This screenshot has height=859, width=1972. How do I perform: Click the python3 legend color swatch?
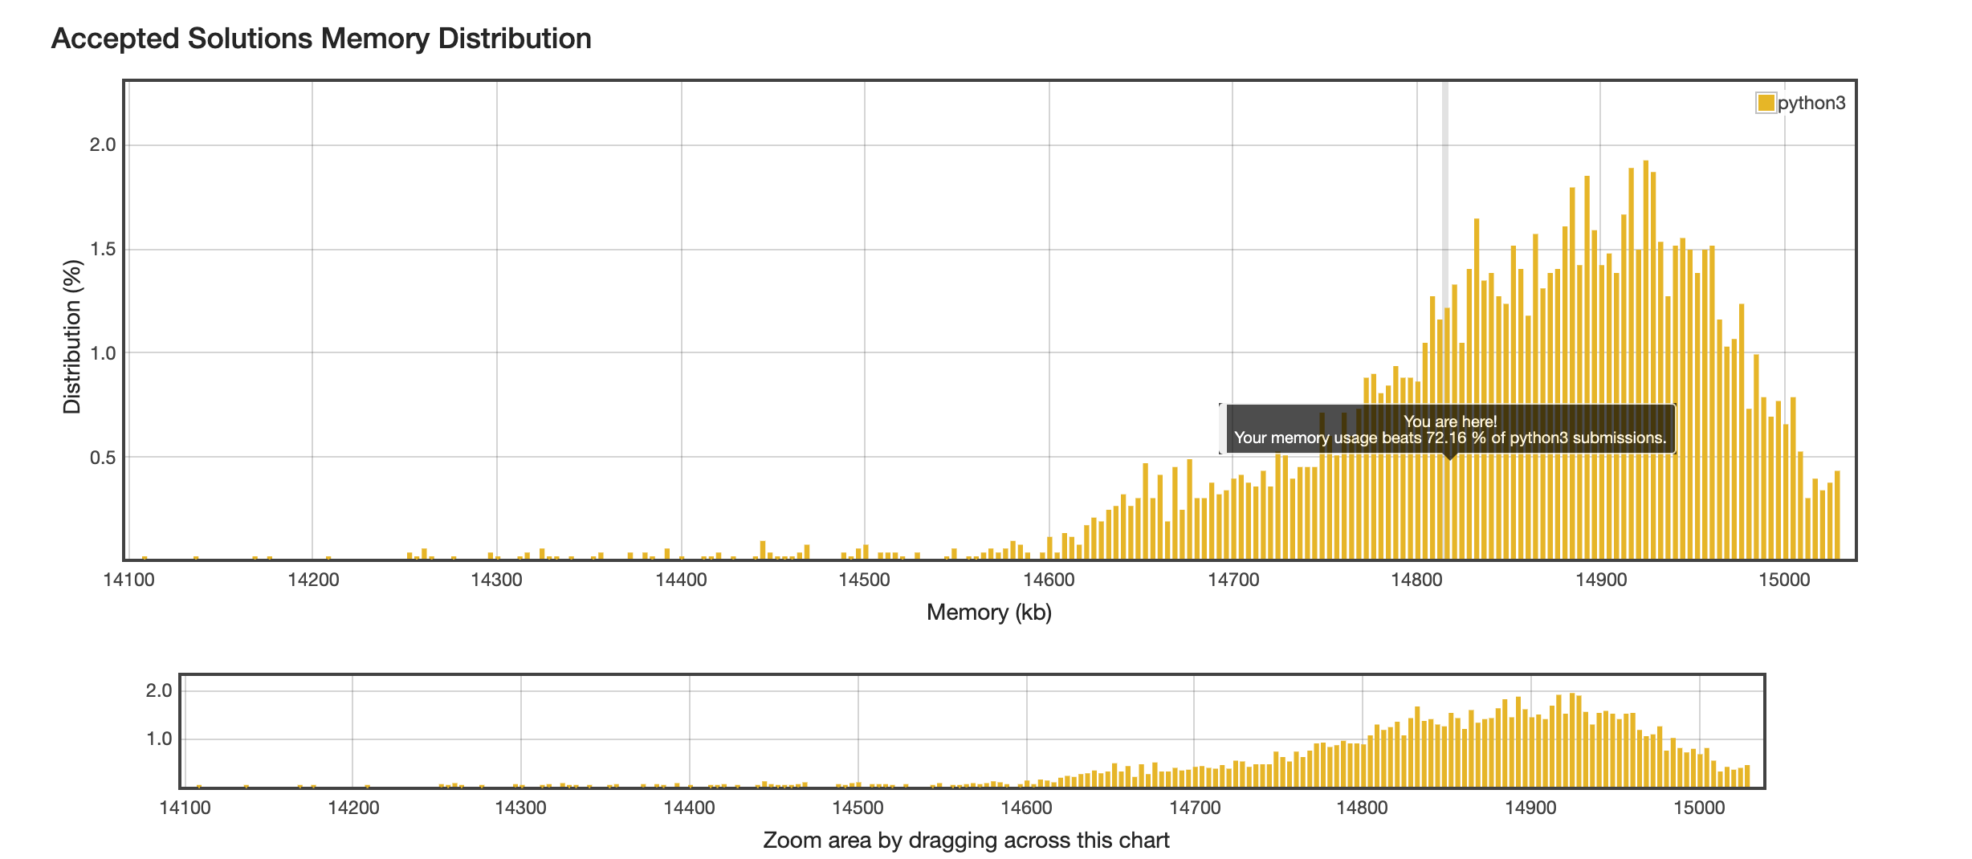1766,103
